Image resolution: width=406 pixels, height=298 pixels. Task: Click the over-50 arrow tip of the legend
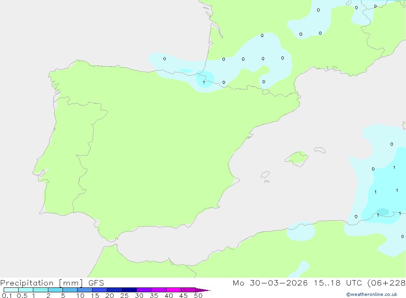(203, 290)
